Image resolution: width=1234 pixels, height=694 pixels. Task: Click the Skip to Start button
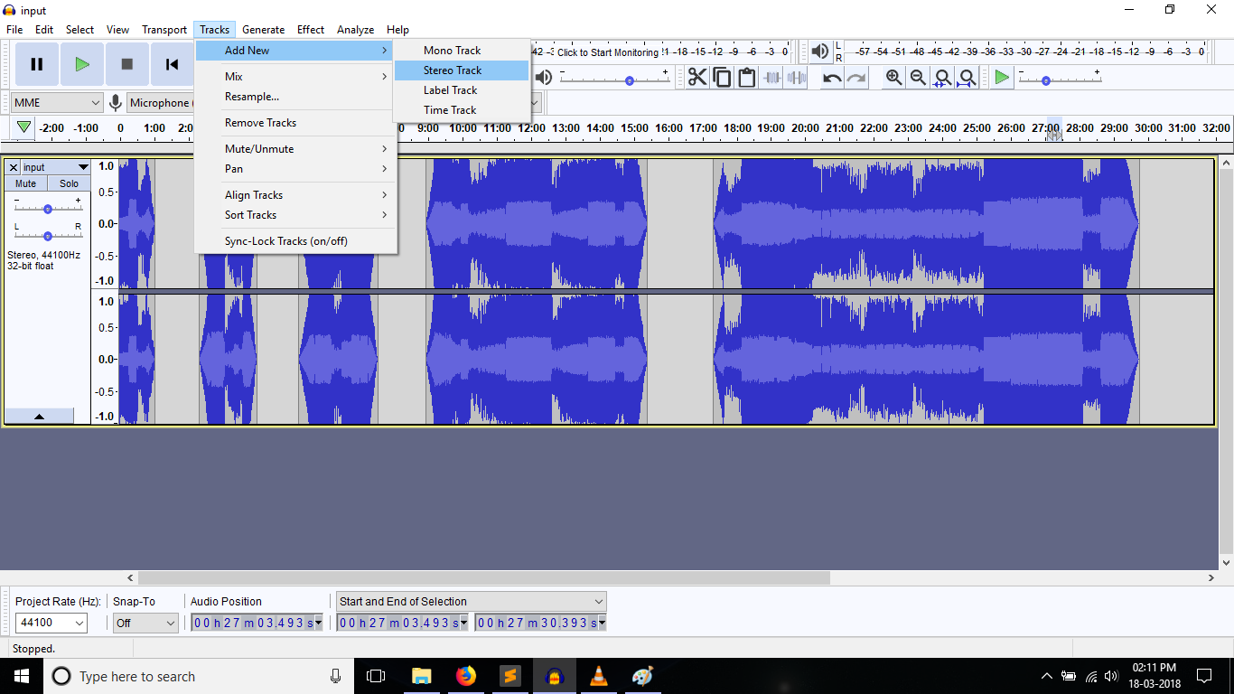pos(172,64)
